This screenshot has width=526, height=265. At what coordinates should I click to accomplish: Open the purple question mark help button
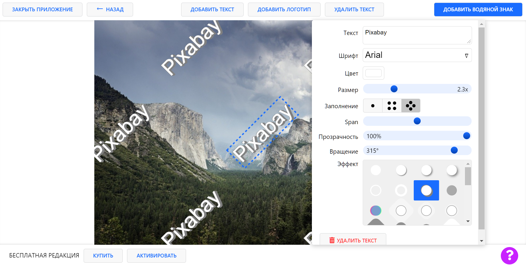[509, 255]
